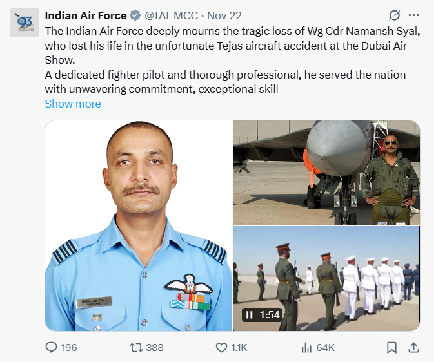Open the officer portrait photo in blue uniform
This screenshot has height=362, width=436.
[138, 225]
